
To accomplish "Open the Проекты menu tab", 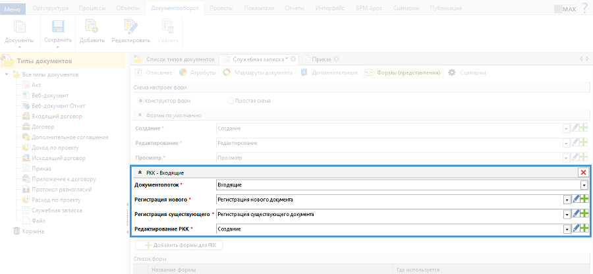I will click(219, 8).
